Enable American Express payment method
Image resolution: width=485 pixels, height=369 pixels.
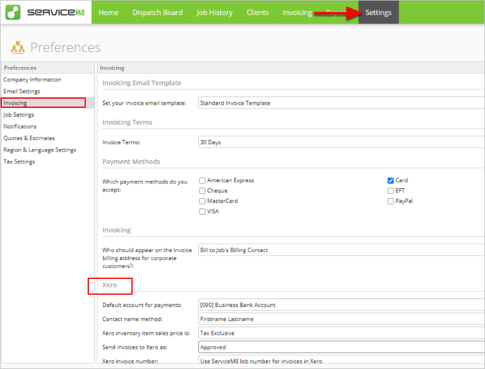click(x=202, y=180)
